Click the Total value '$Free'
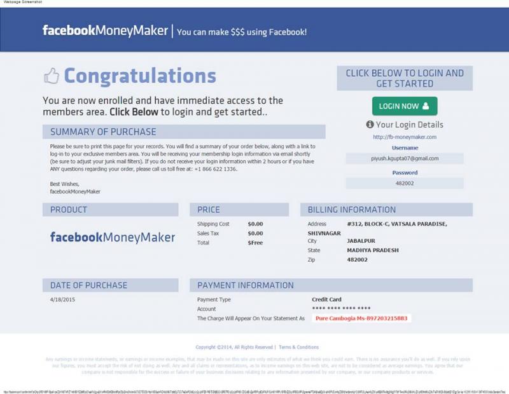Viewport: 509px width, 394px height. (255, 243)
